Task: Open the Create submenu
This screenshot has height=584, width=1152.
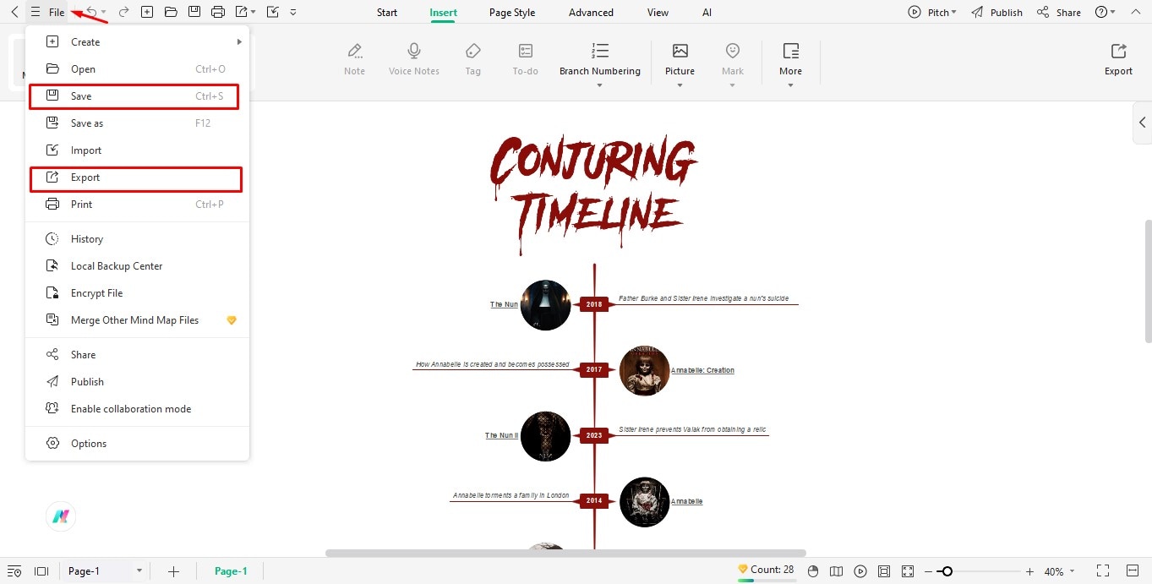Action: (138, 42)
